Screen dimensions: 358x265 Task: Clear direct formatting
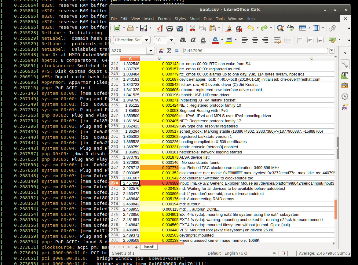(239, 28)
